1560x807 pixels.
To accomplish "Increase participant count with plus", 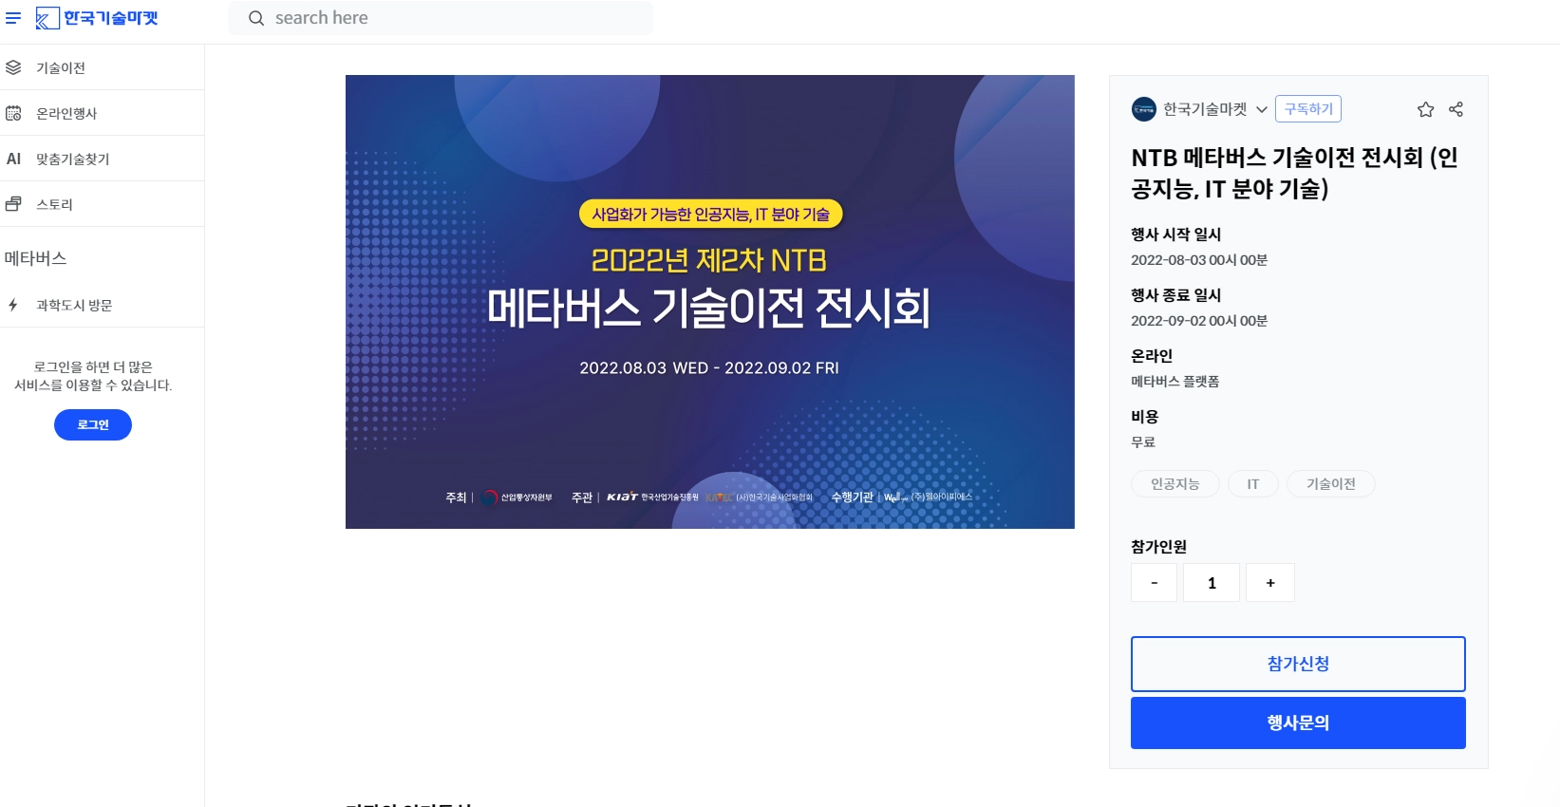I will point(1270,583).
